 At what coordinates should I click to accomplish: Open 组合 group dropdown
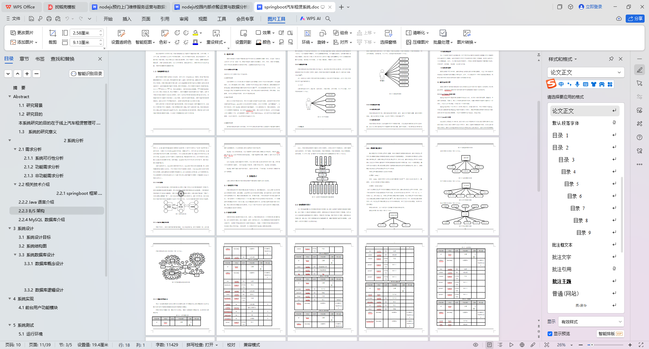click(343, 33)
